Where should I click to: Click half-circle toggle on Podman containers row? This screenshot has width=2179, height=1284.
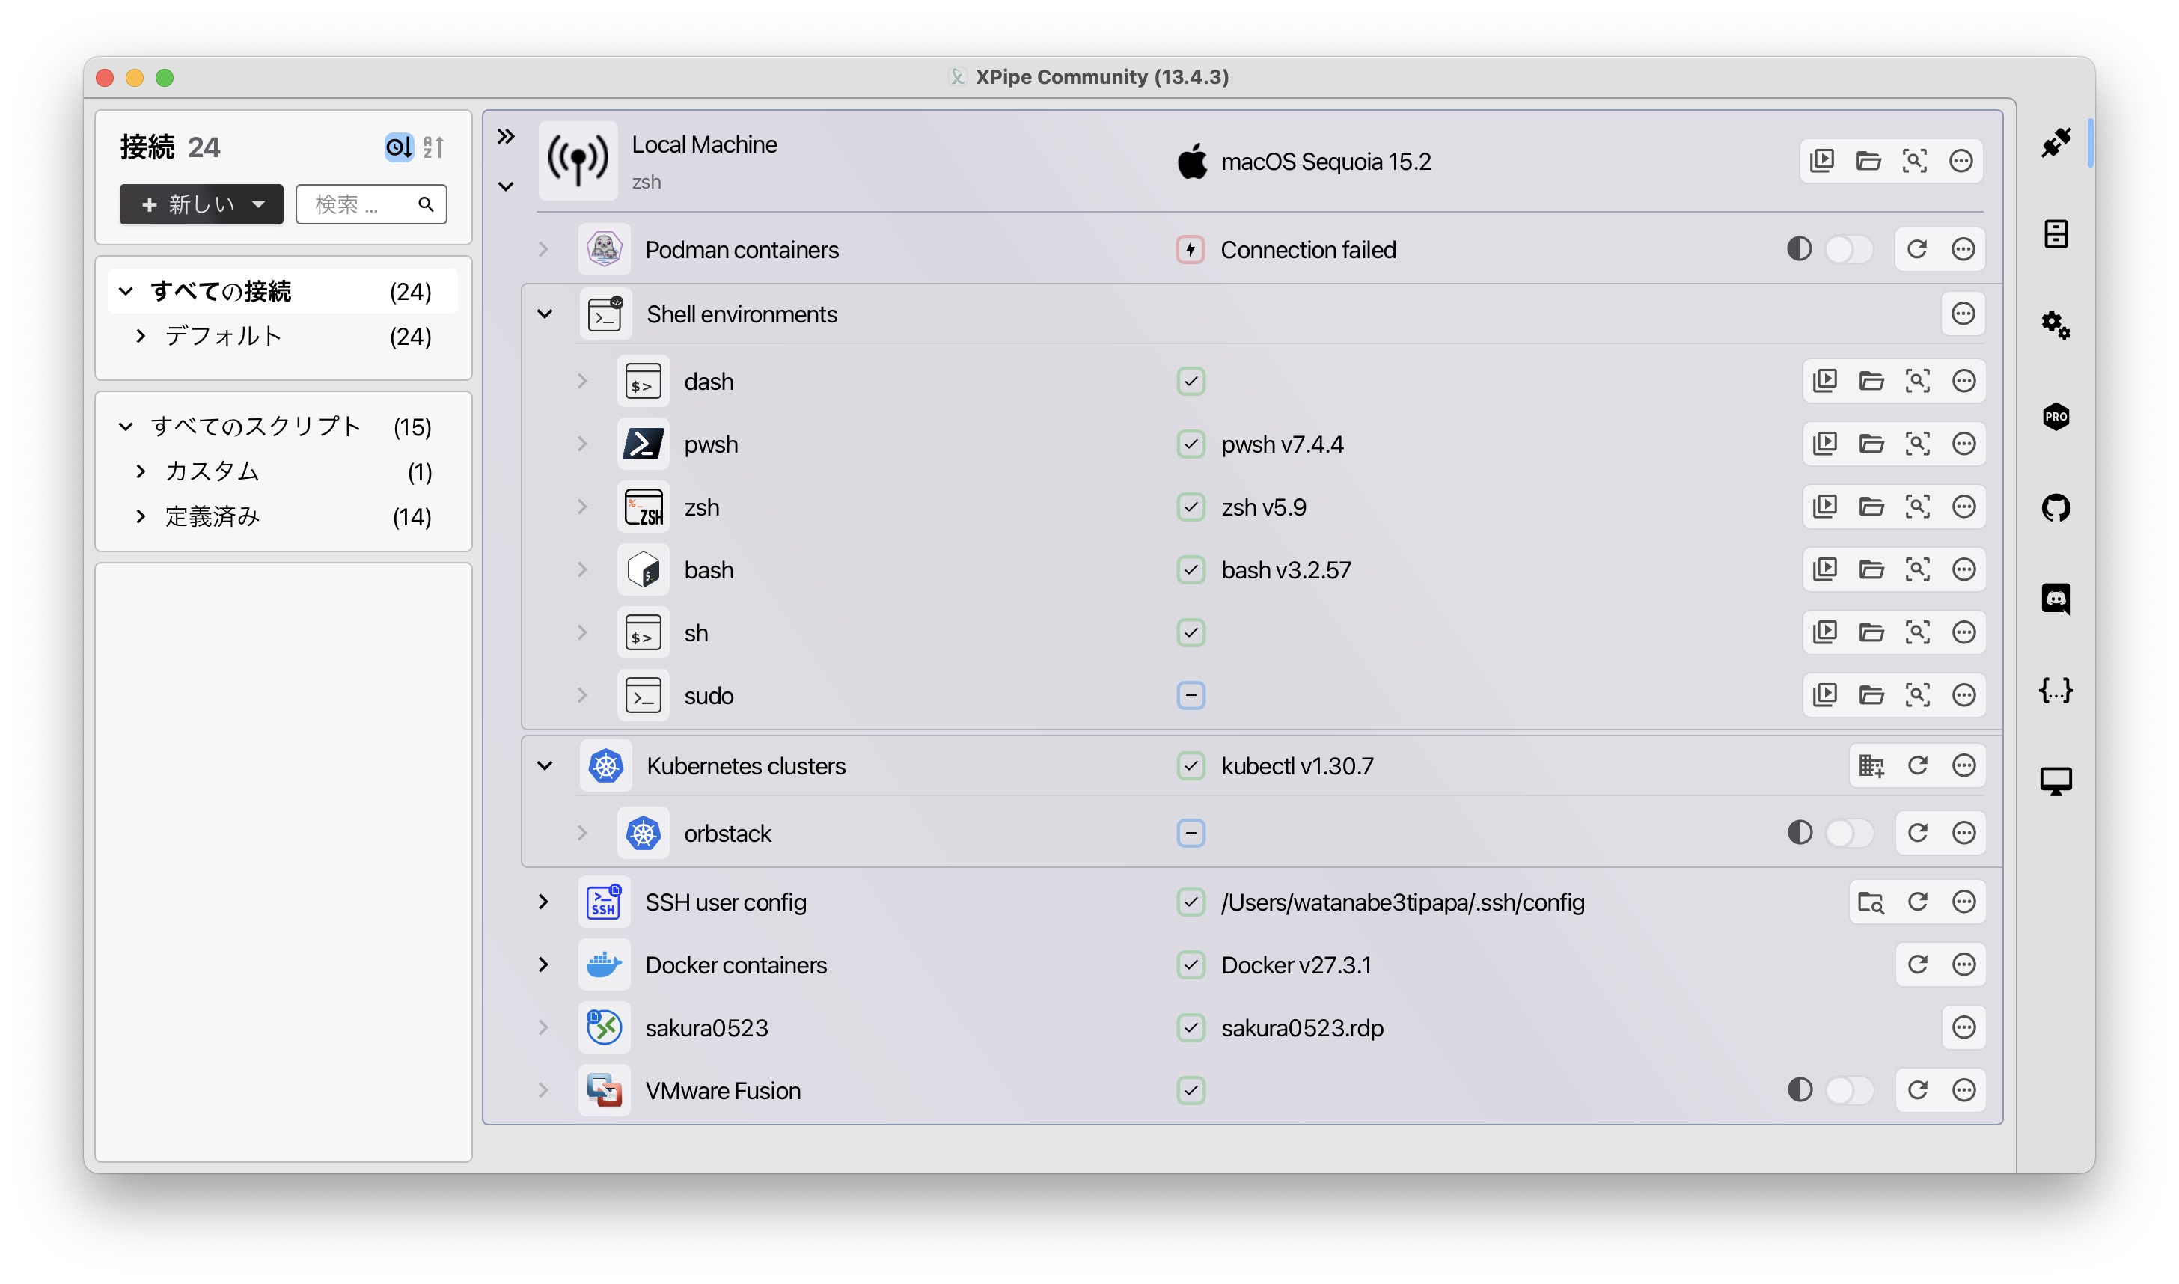pyautogui.click(x=1800, y=249)
